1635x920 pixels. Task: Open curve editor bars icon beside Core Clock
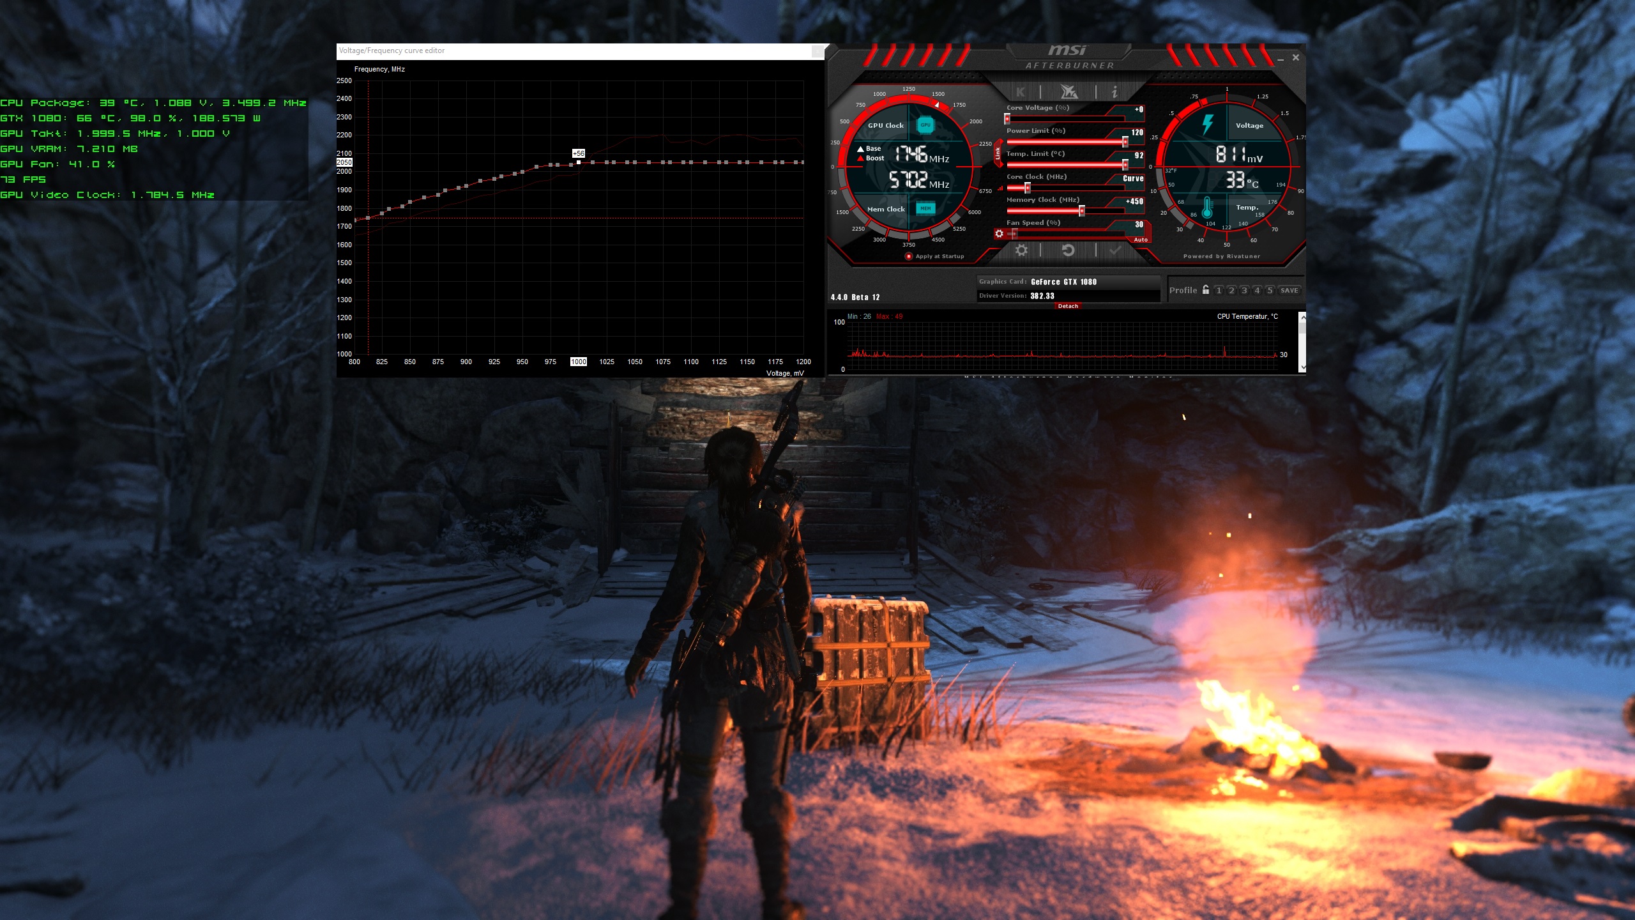[1000, 188]
